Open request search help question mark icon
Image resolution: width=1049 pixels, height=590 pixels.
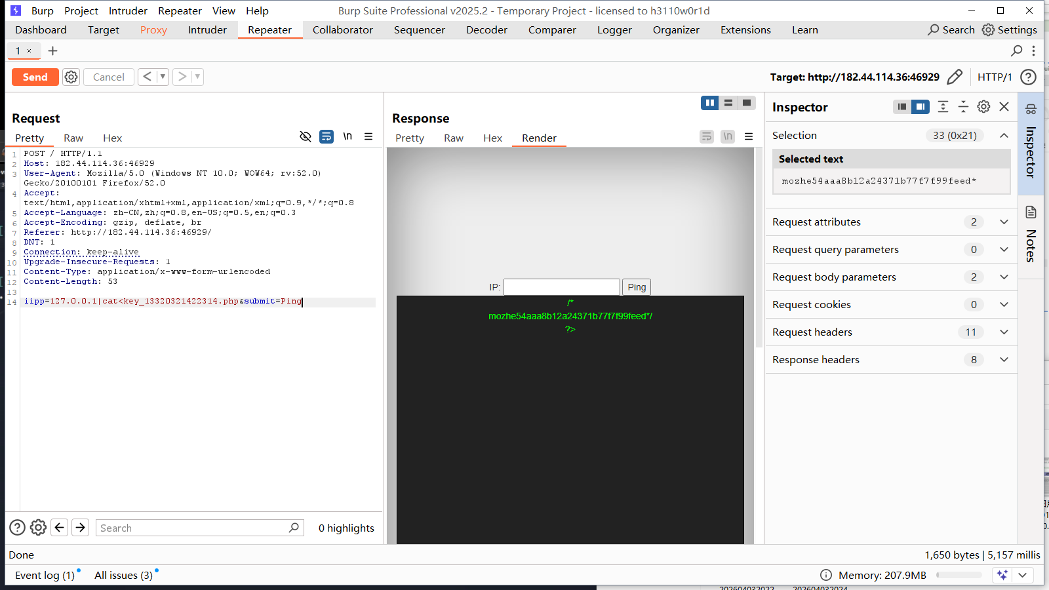(18, 528)
